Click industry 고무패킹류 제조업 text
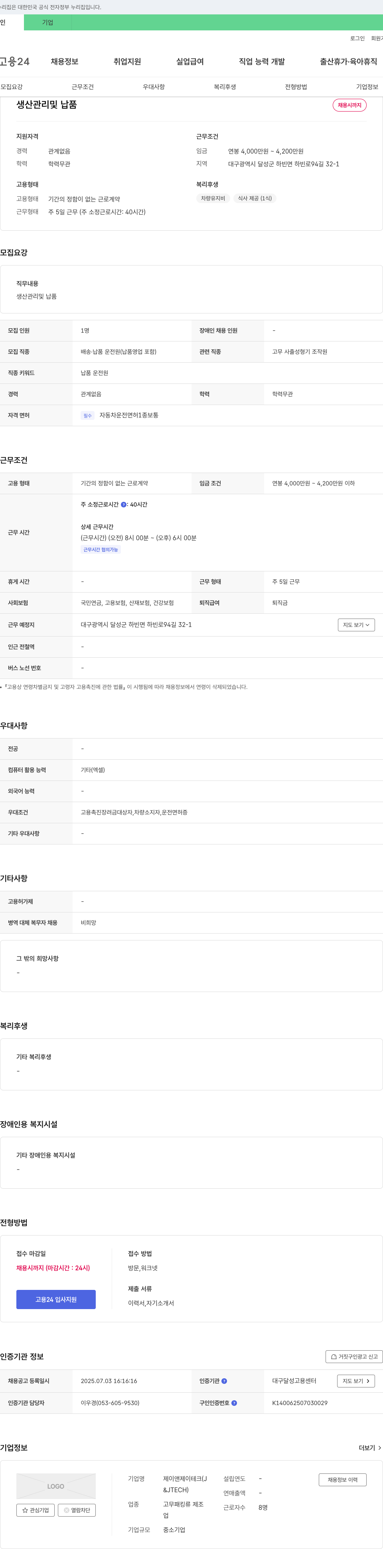 [184, 1510]
